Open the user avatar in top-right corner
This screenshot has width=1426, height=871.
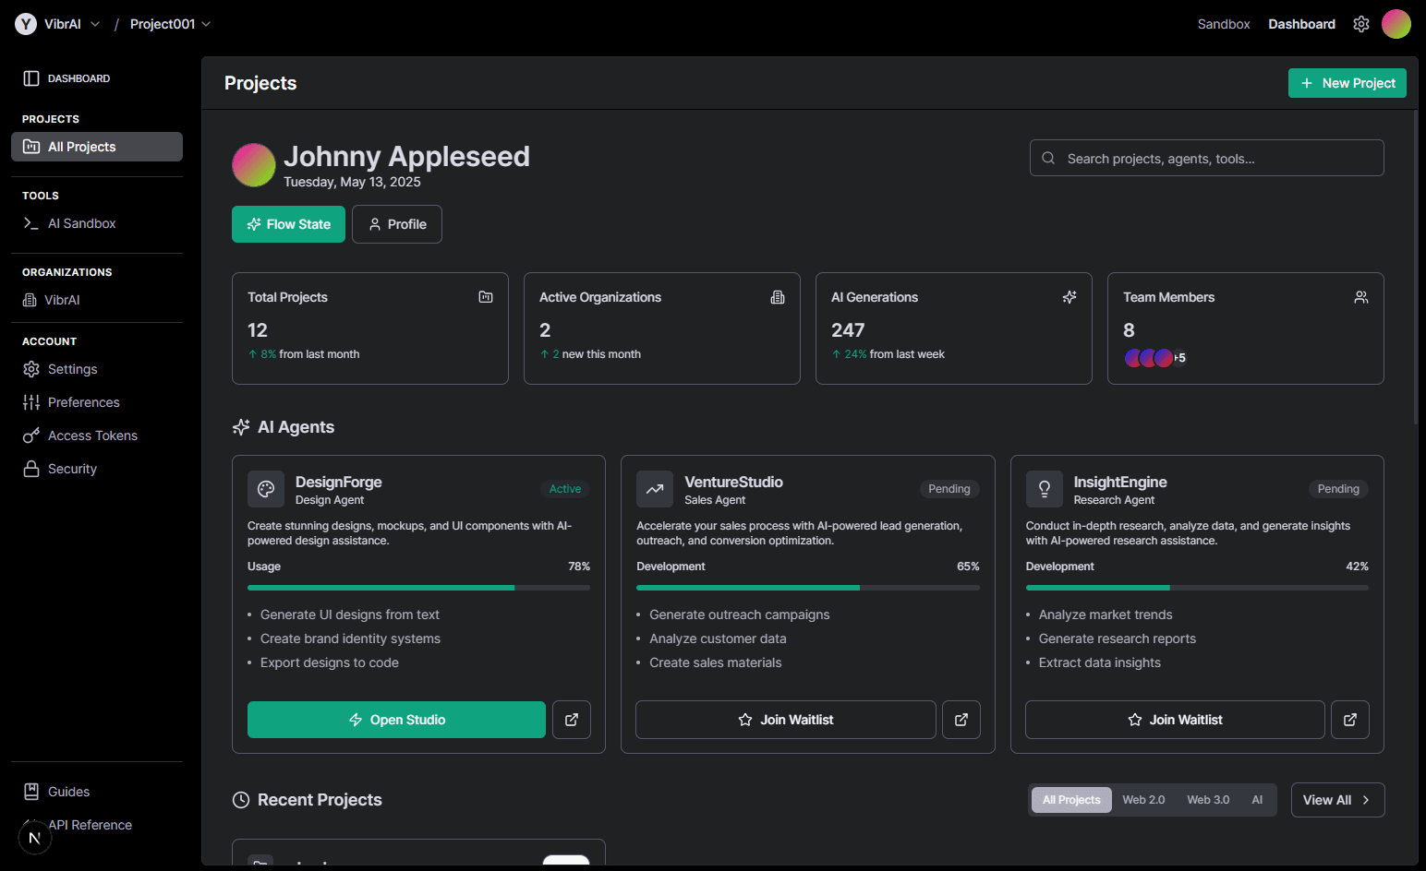point(1396,24)
